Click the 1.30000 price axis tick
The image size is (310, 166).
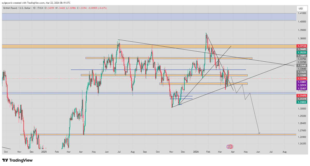click(x=302, y=109)
